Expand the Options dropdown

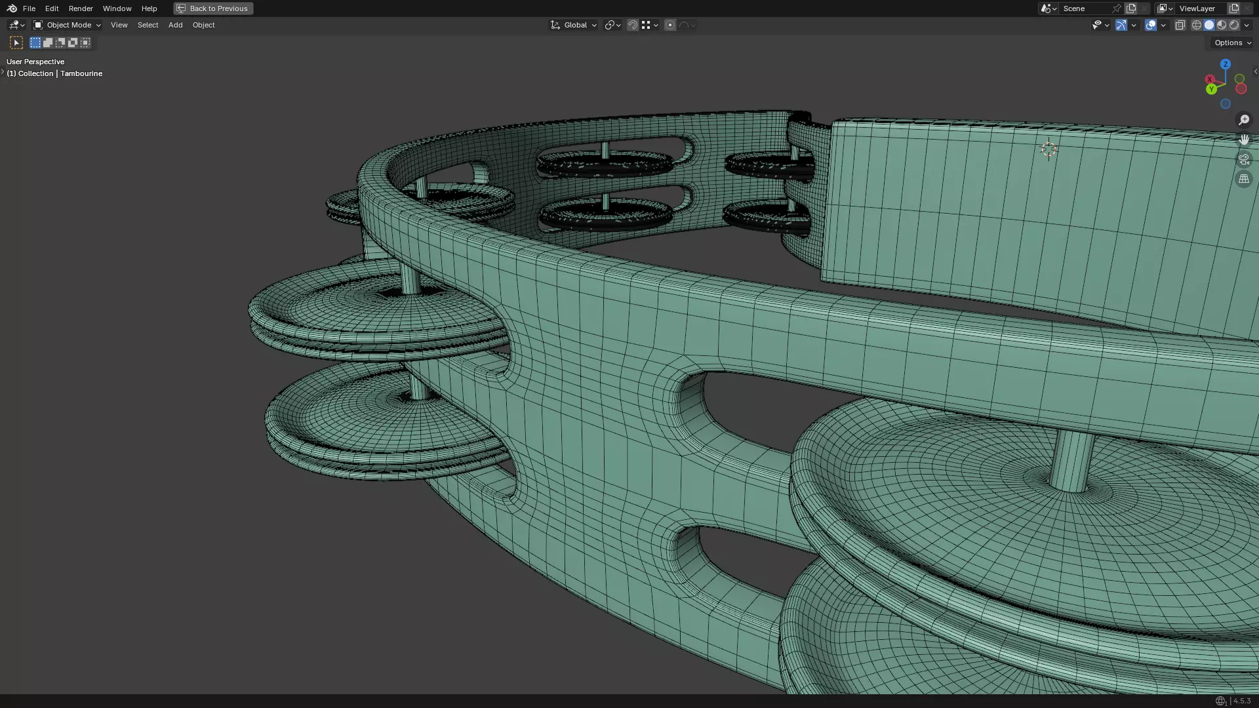coord(1232,43)
